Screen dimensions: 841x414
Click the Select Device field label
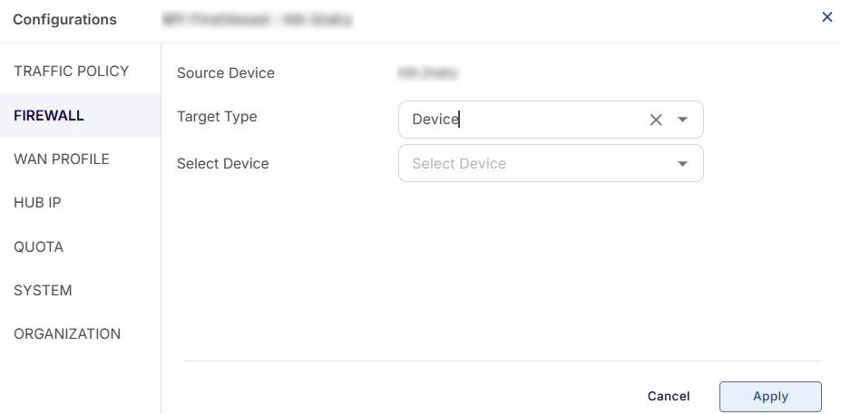tap(223, 163)
